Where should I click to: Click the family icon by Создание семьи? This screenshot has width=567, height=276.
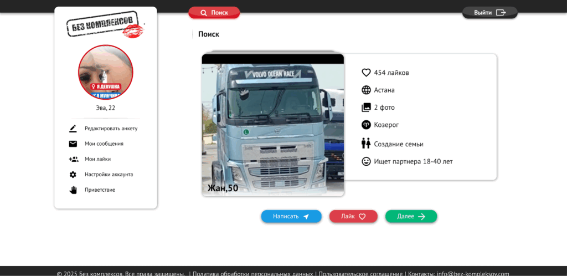coord(366,144)
